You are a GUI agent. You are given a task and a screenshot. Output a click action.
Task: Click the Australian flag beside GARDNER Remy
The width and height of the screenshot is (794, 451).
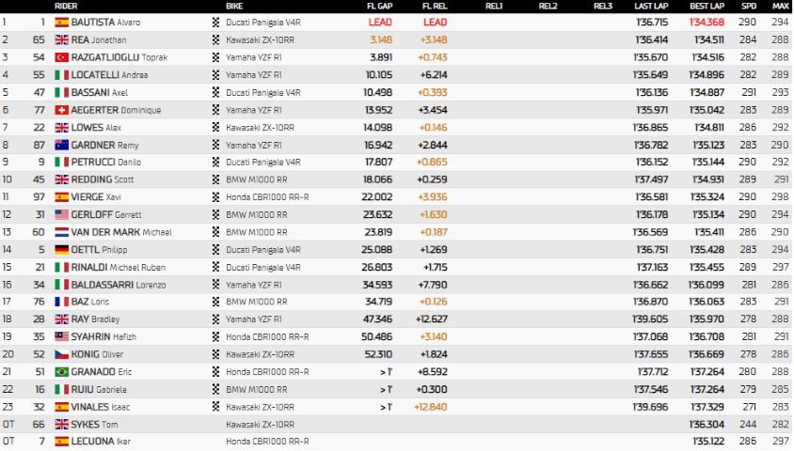62,145
